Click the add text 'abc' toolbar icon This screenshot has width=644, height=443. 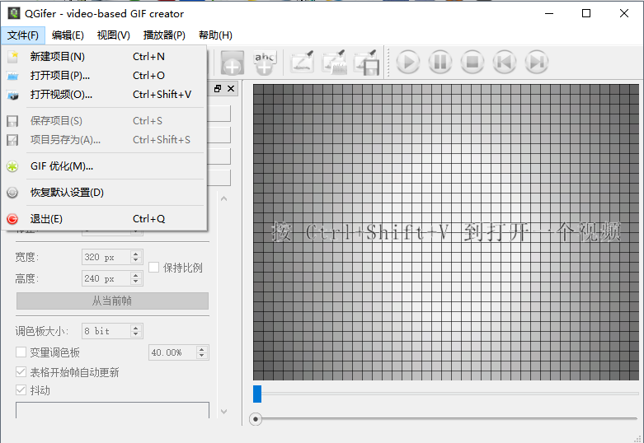coord(265,63)
